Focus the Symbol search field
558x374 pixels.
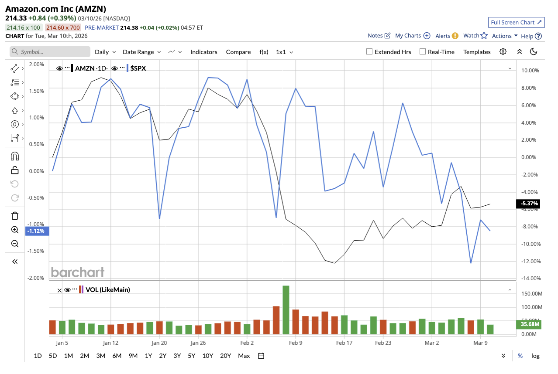click(x=50, y=51)
